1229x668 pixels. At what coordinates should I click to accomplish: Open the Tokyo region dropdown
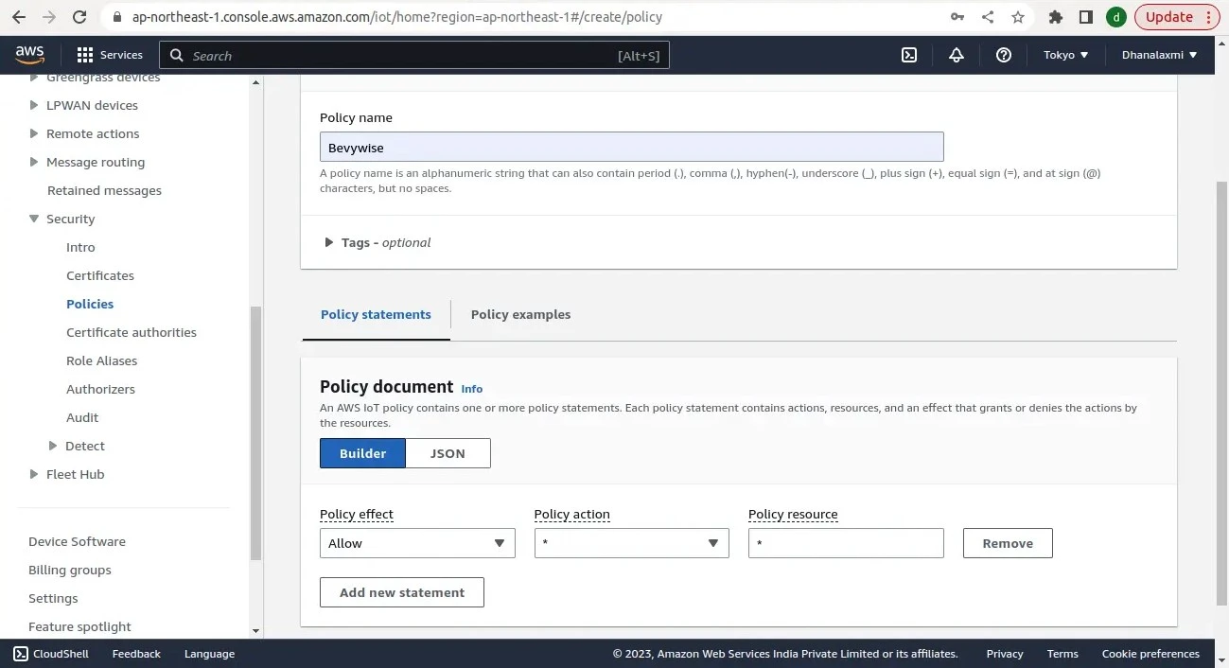pyautogui.click(x=1066, y=55)
